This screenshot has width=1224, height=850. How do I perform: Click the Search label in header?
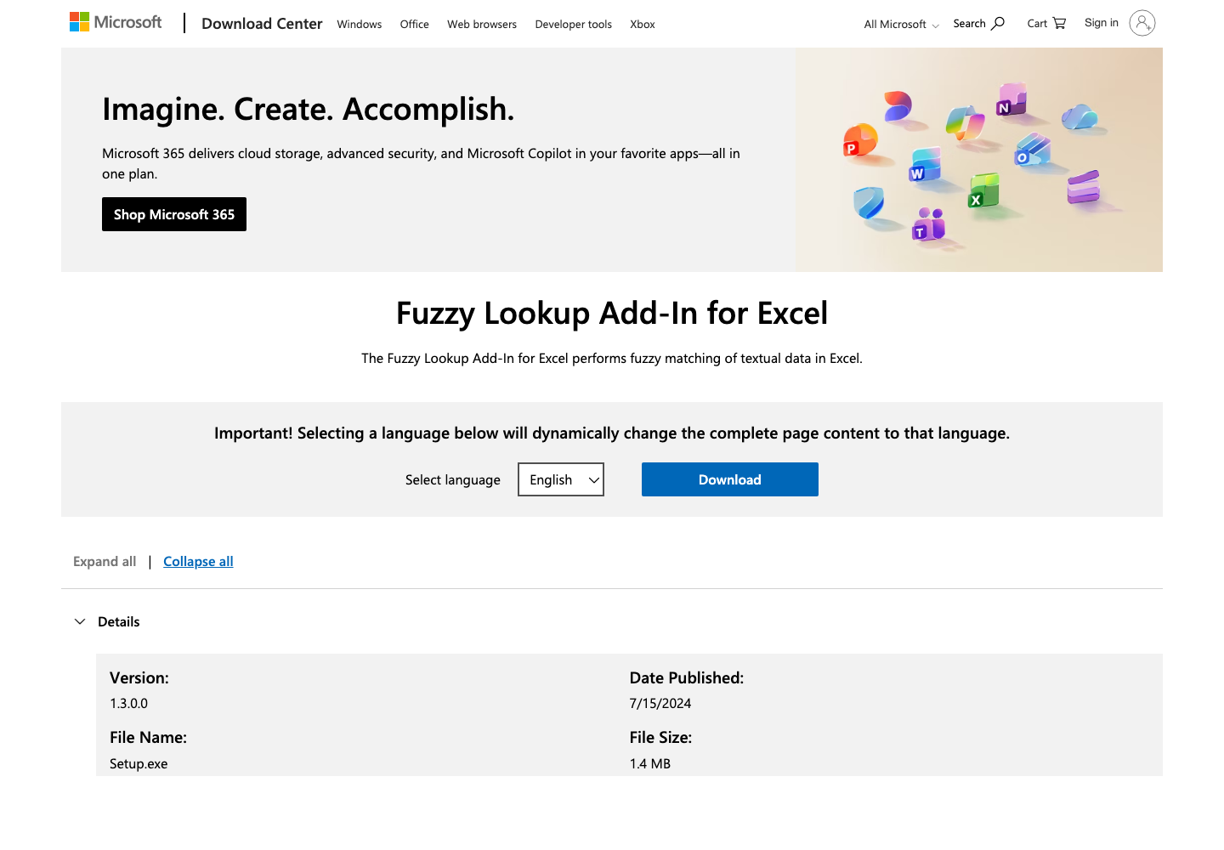970,24
